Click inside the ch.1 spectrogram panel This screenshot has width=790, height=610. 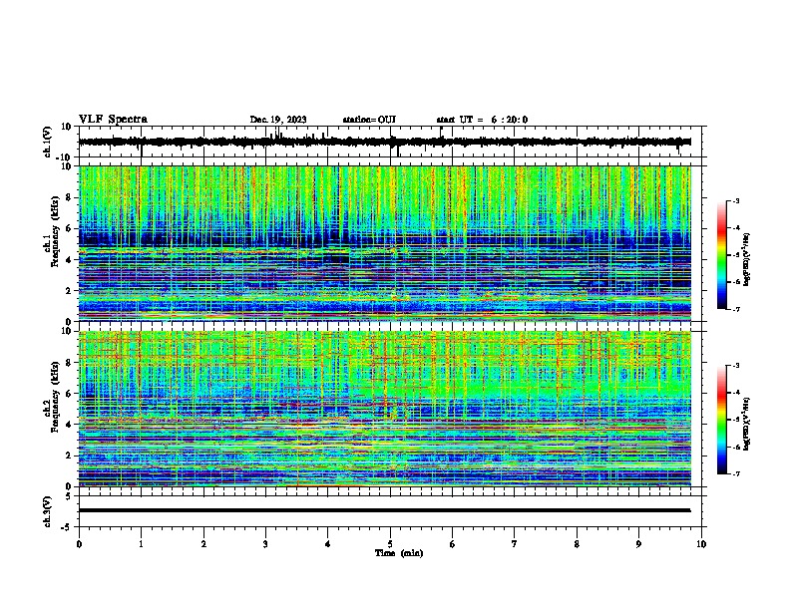point(384,243)
